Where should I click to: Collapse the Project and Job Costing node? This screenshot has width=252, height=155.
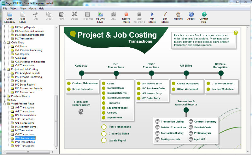(x=5, y=69)
